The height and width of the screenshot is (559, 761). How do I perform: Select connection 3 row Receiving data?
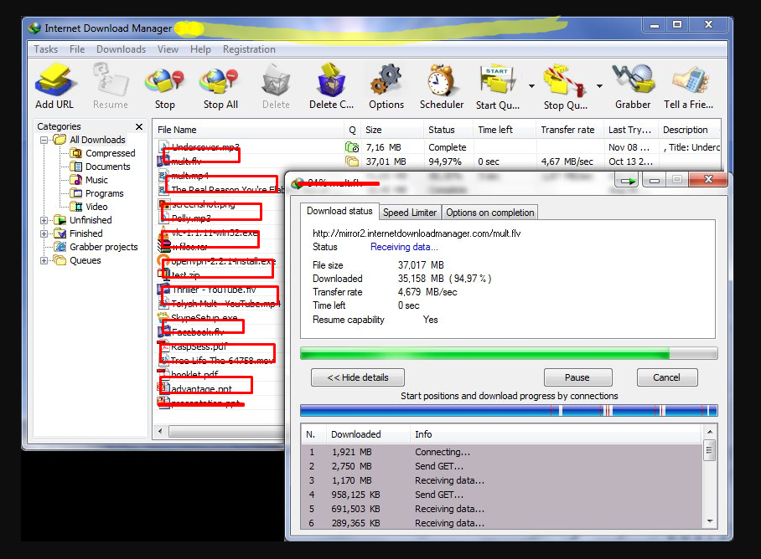[502, 480]
